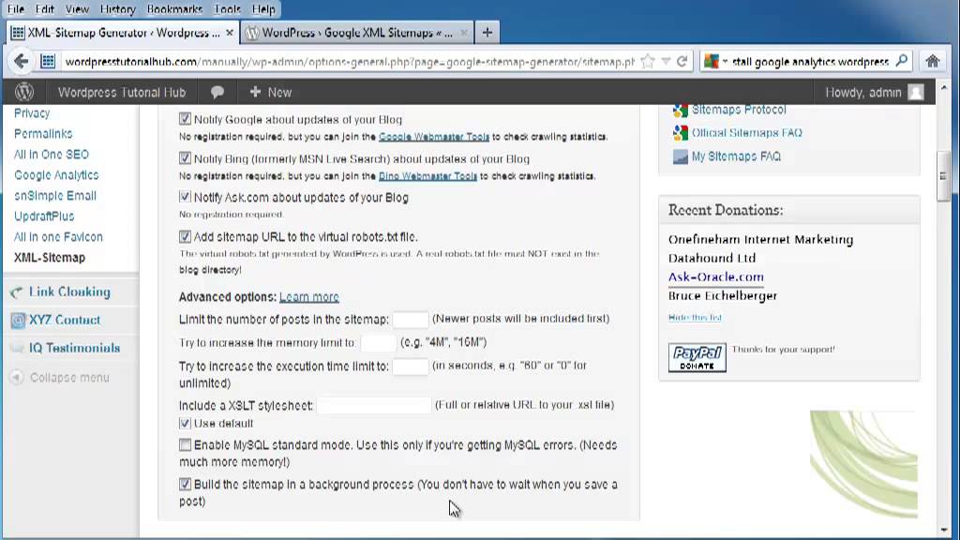This screenshot has width=960, height=540.
Task: Open UpdraftPlus settings in sidebar
Action: pos(44,217)
